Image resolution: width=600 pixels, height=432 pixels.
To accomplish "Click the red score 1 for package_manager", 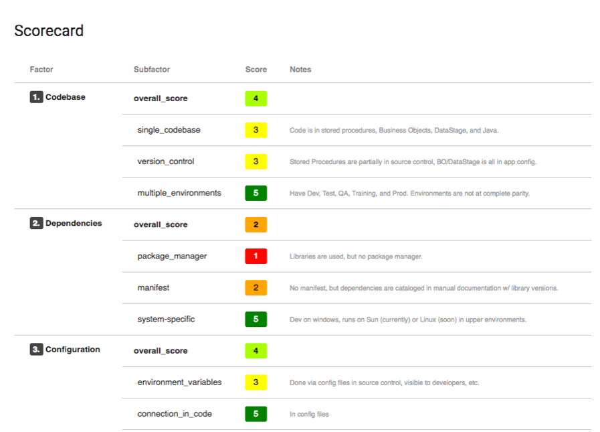I will point(256,256).
